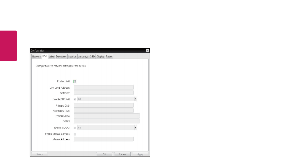This screenshot has height=157, width=283.
Task: Click the Configuration title text
Action: pyautogui.click(x=38, y=51)
